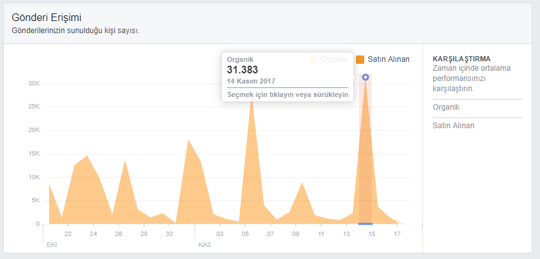Click the peak near 24 Ekim
Screen dimensions: 540x259
click(x=87, y=156)
